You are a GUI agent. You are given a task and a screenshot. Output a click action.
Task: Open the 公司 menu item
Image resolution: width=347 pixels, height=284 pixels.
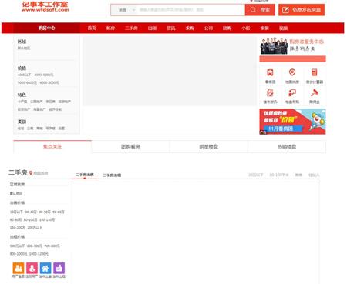pos(208,28)
